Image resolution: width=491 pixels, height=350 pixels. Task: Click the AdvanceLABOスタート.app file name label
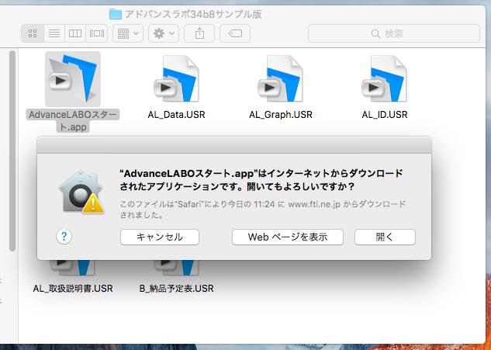pos(73,120)
